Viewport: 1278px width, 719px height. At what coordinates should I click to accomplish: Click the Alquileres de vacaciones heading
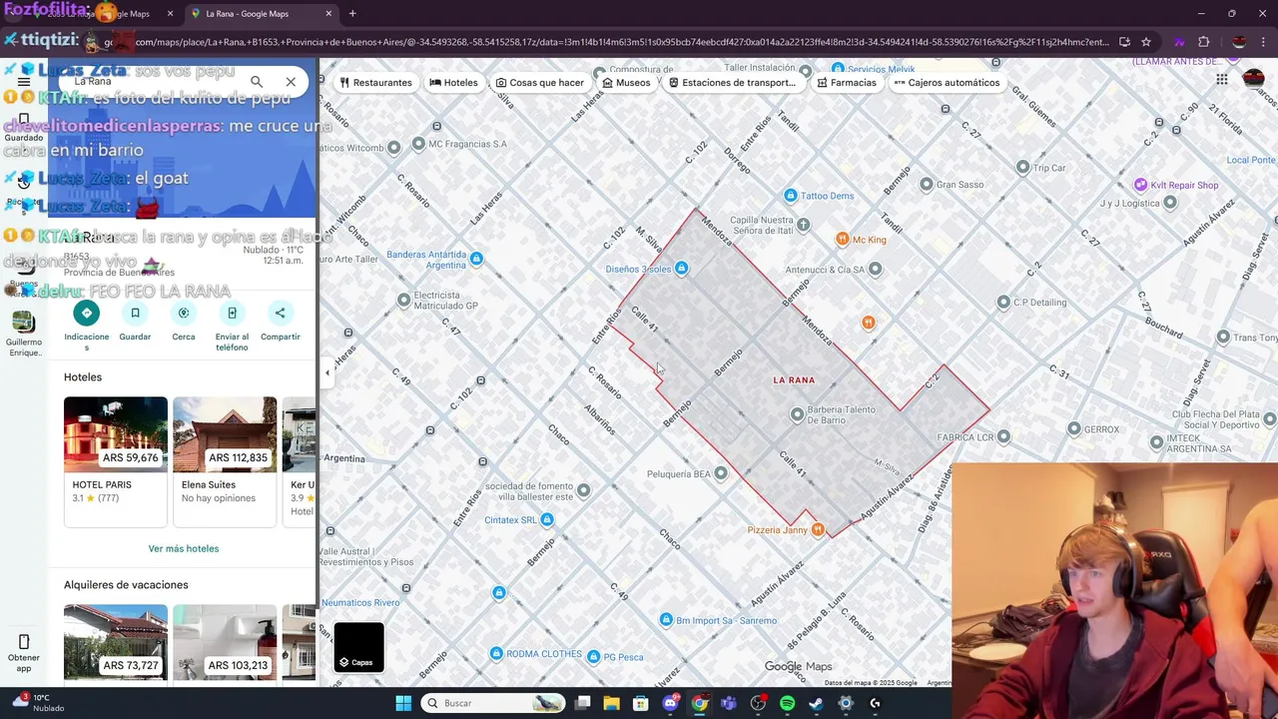coord(126,585)
